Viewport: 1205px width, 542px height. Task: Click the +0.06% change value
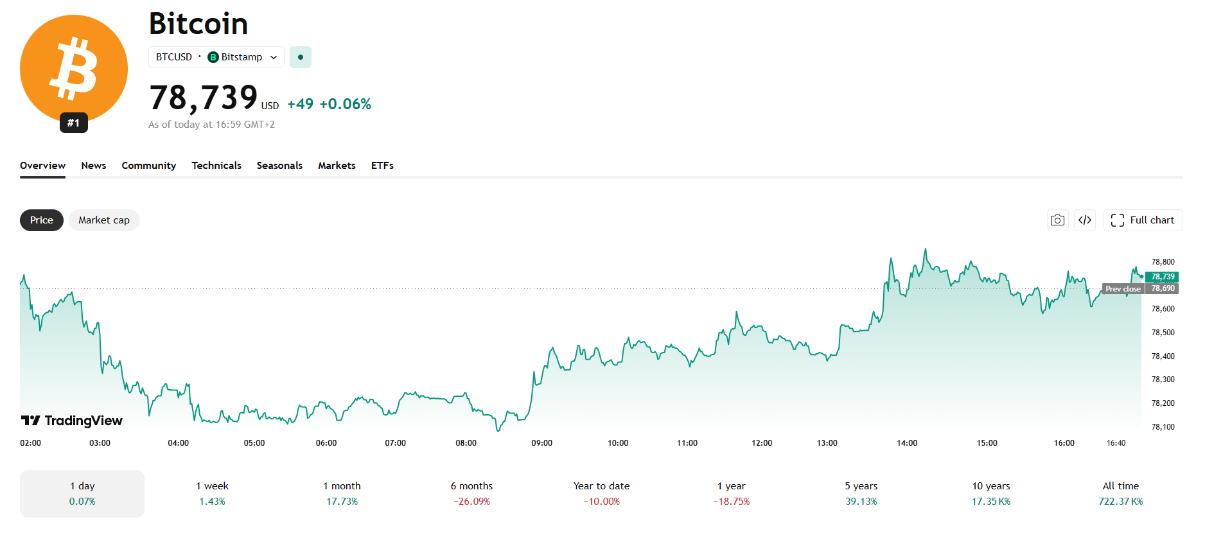point(346,104)
